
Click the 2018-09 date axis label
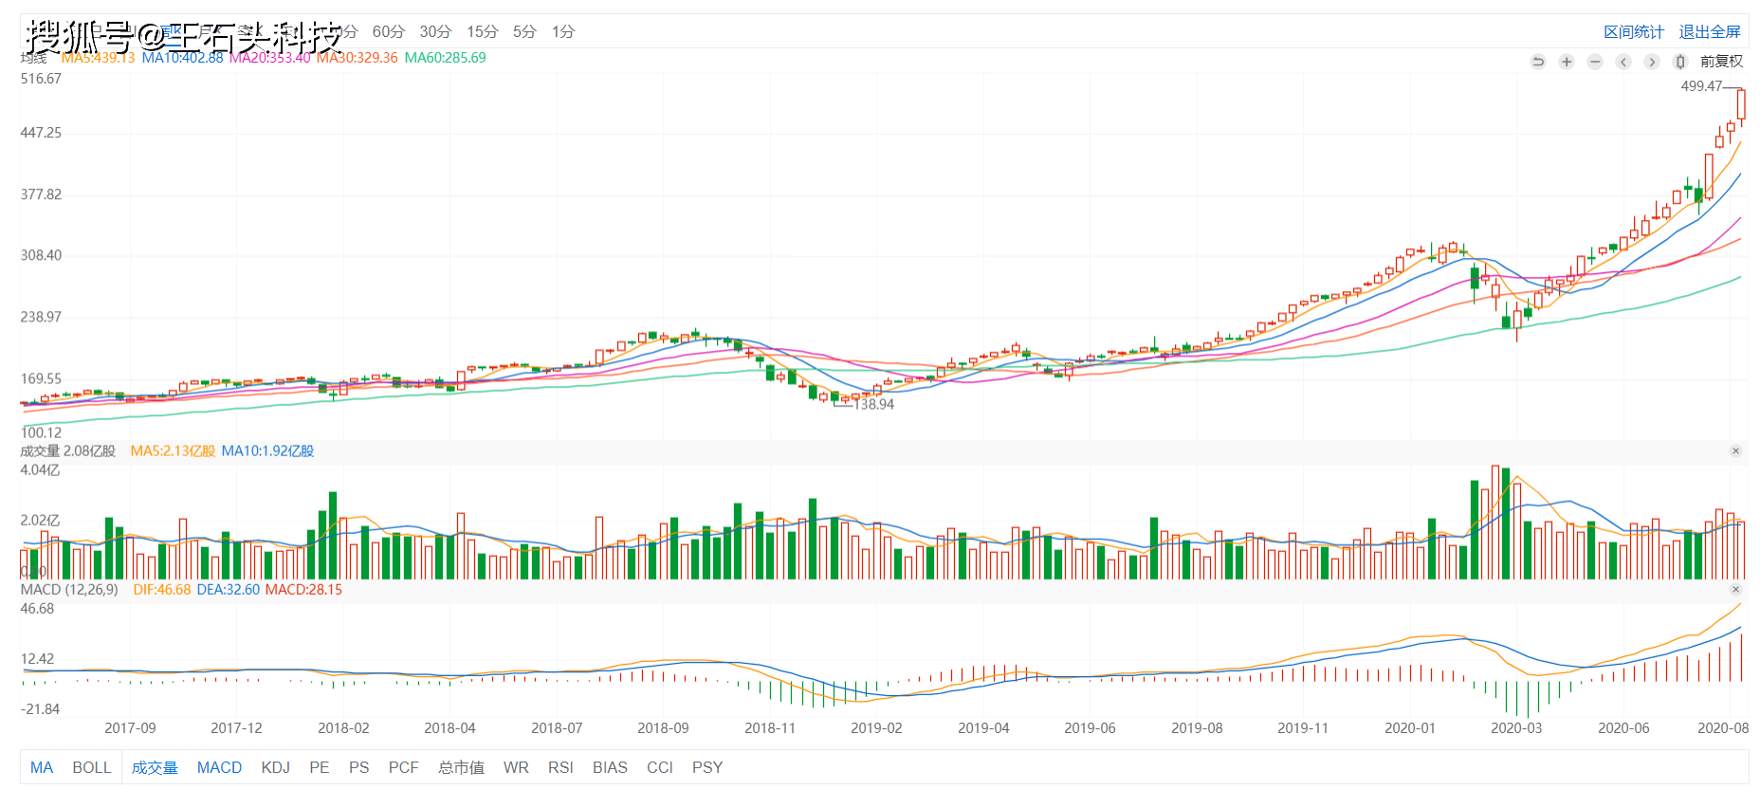[663, 728]
